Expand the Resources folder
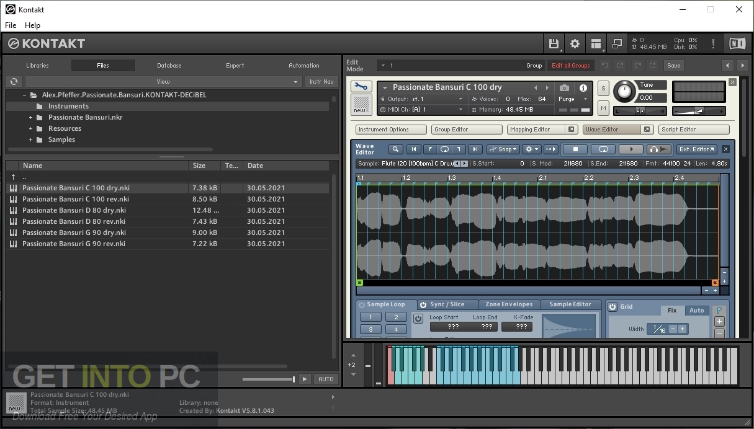This screenshot has width=754, height=429. (30, 128)
